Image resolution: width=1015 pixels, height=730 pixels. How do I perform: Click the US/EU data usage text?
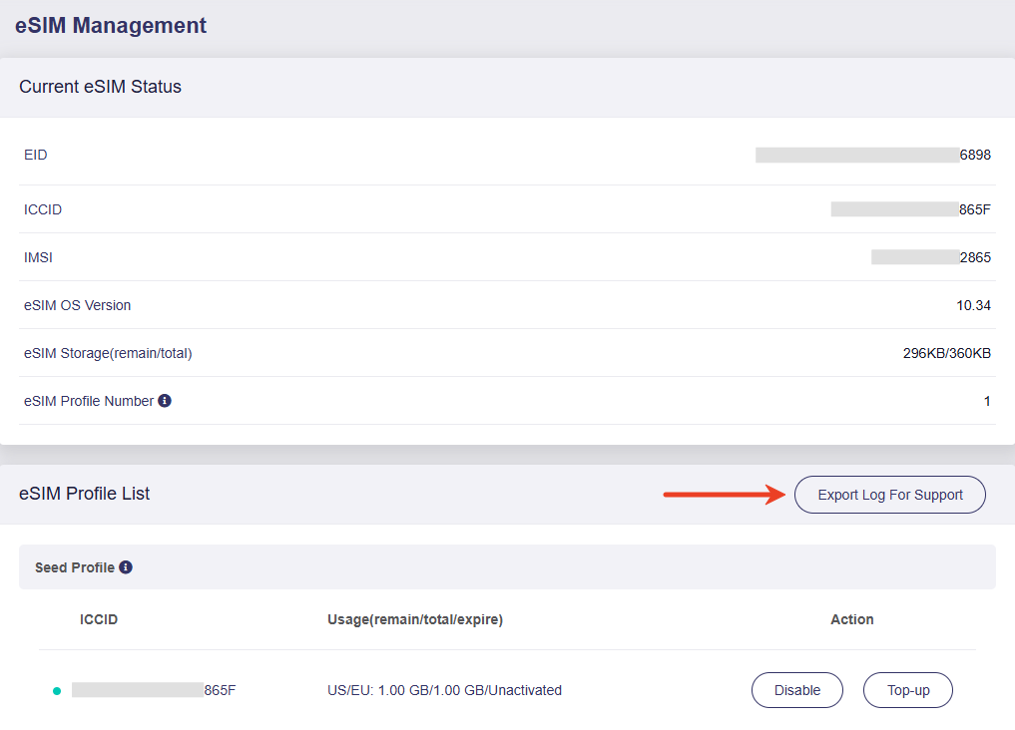pos(444,690)
